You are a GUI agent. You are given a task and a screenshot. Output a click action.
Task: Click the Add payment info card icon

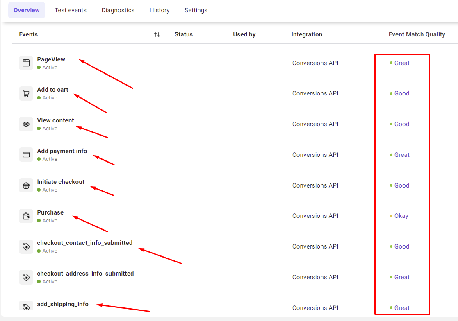[26, 155]
